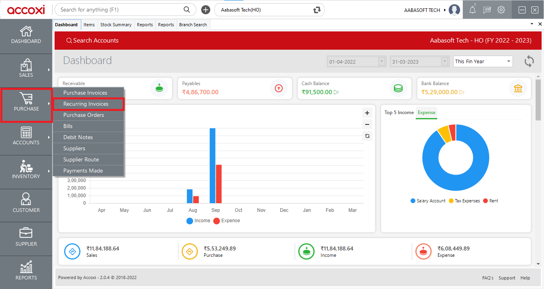544x289 pixels.
Task: Expand the Inventory submenu arrow
Action: click(x=49, y=171)
